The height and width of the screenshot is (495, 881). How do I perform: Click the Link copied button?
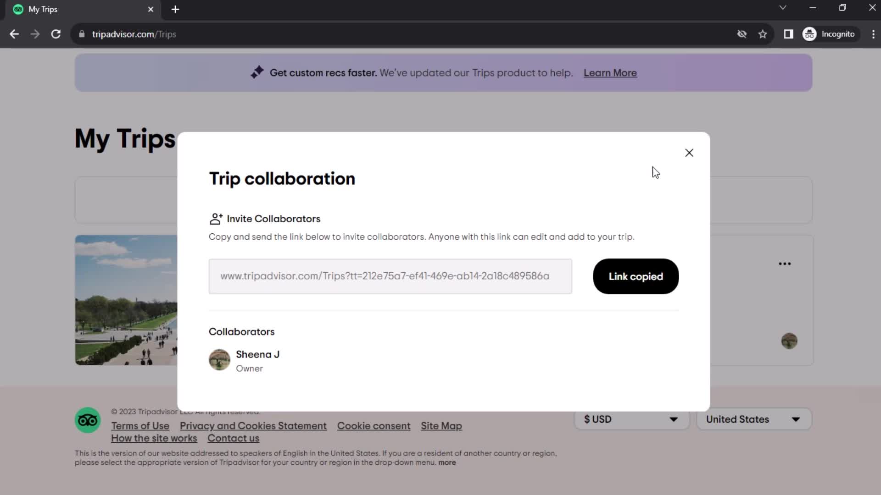[636, 276]
